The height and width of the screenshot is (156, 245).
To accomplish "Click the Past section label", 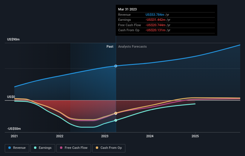I will pyautogui.click(x=110, y=47).
